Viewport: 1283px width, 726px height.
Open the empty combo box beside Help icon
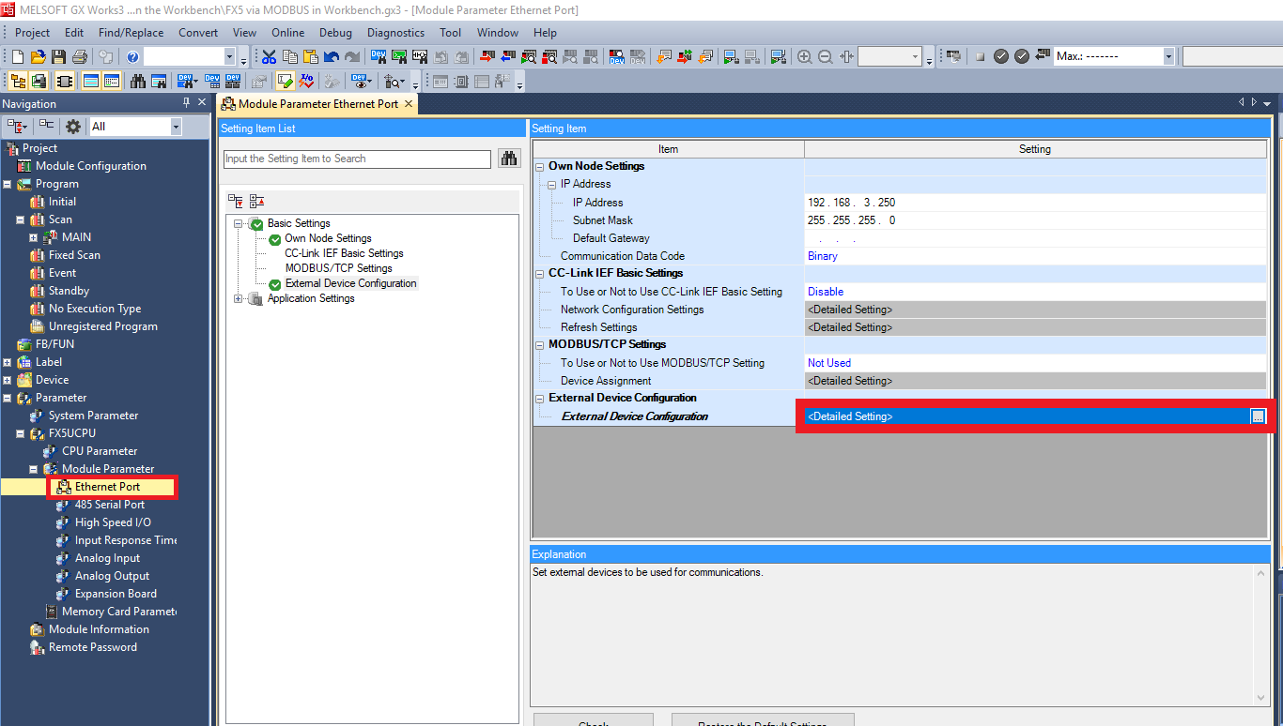pyautogui.click(x=229, y=56)
